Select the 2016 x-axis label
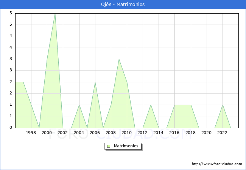This screenshot has width=246, height=170. [174, 133]
